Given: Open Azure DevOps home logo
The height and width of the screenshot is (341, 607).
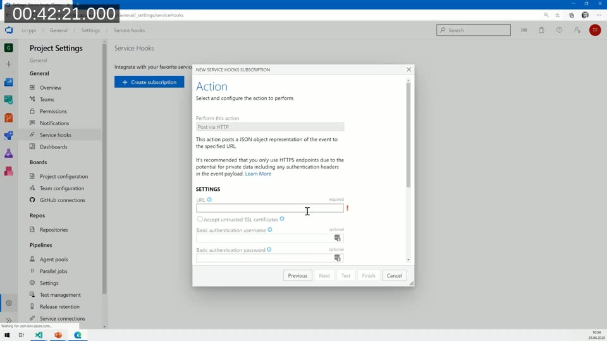Looking at the screenshot, I should pyautogui.click(x=8, y=30).
